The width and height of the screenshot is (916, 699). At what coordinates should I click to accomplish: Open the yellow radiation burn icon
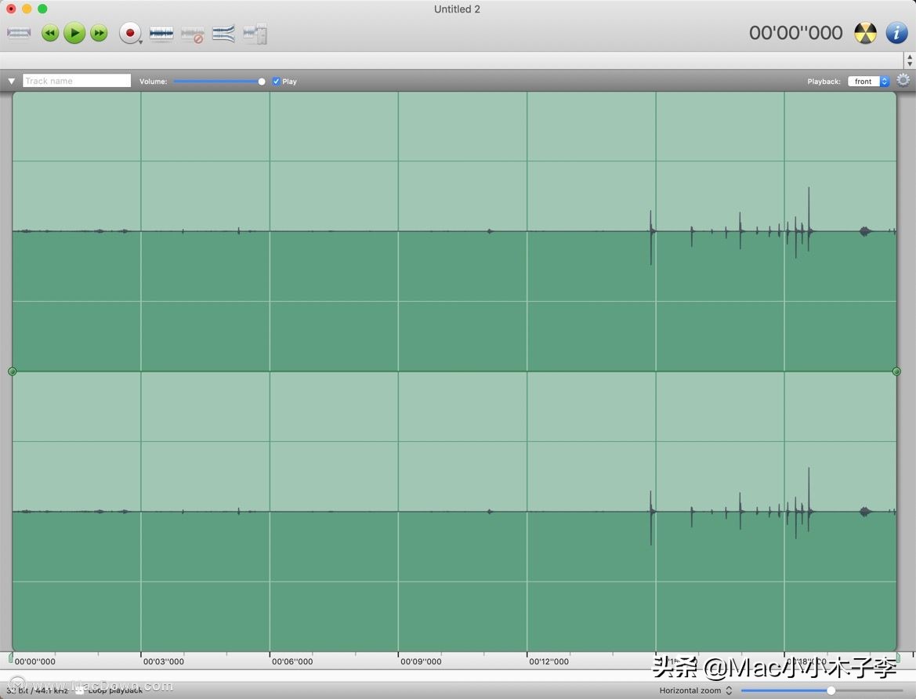click(865, 33)
